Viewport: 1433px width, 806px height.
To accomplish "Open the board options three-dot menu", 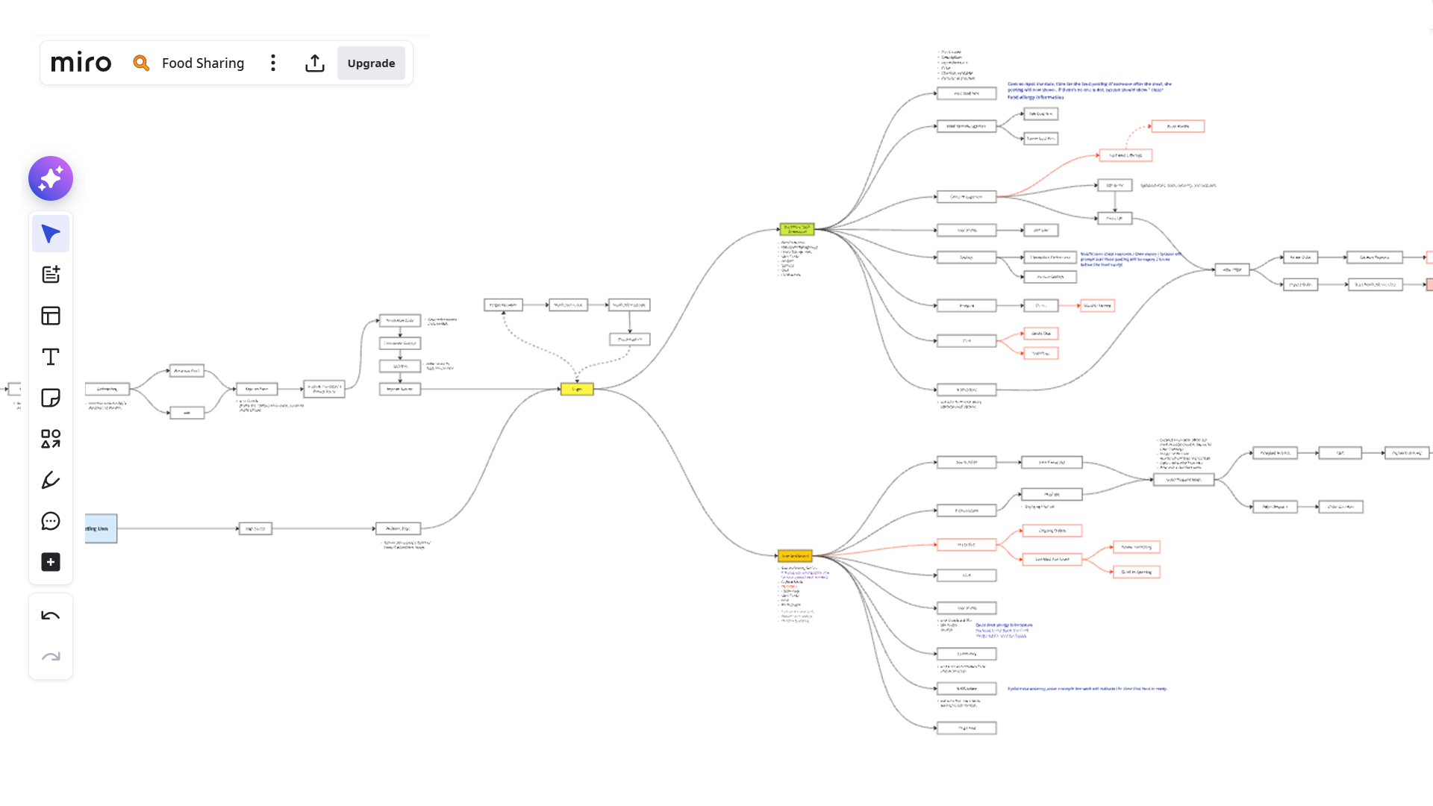I will (x=273, y=63).
